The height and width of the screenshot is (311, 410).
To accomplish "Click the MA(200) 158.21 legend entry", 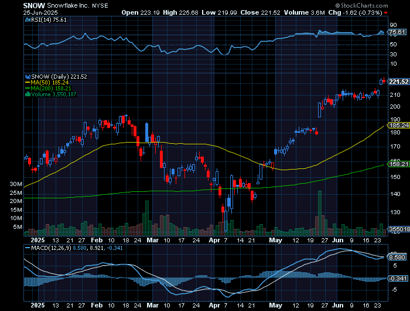I will tap(51, 88).
